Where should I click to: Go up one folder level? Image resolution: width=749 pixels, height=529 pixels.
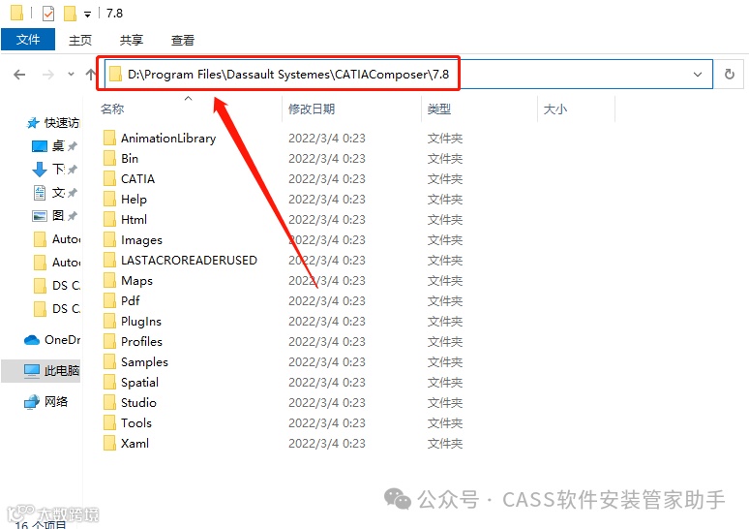coord(90,75)
